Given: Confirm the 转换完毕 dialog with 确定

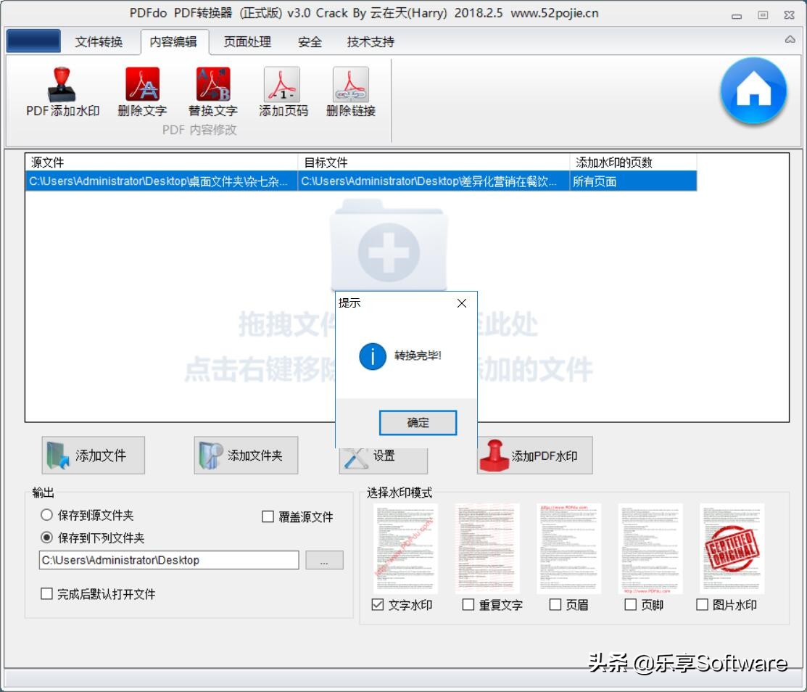Looking at the screenshot, I should (418, 422).
